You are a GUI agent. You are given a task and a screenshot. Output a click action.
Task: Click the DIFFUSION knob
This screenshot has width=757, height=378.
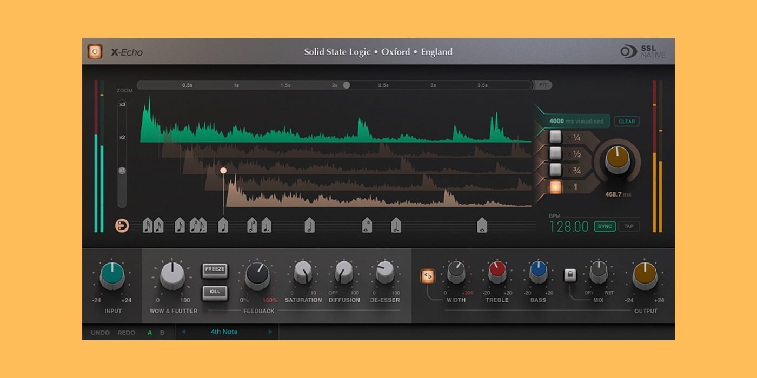point(344,273)
